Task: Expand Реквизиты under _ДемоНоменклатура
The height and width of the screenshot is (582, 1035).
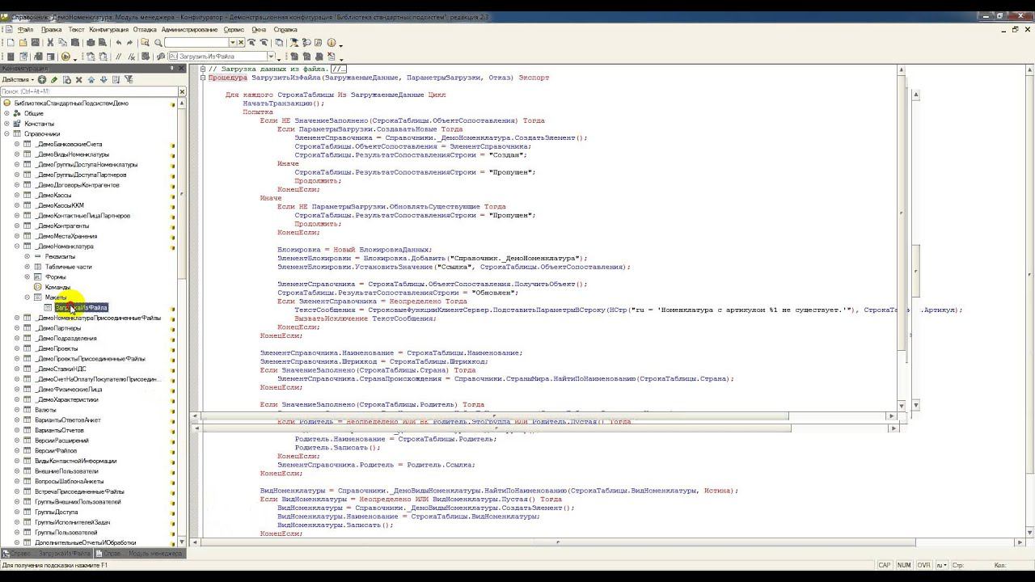Action: 27,256
